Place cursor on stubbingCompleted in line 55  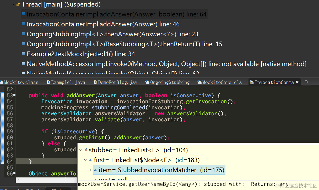(118, 107)
